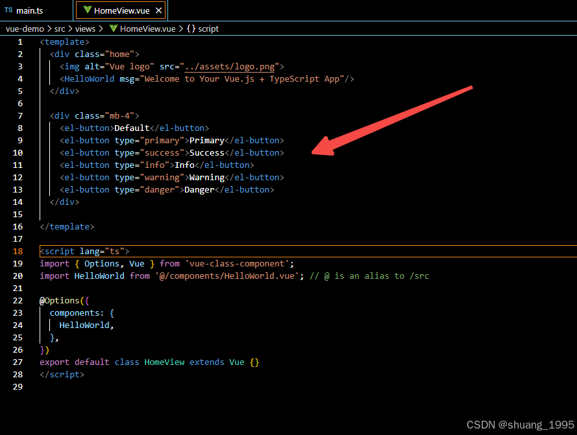The image size is (577, 435).
Task: Click the class="home" attribute text
Action: (x=104, y=54)
